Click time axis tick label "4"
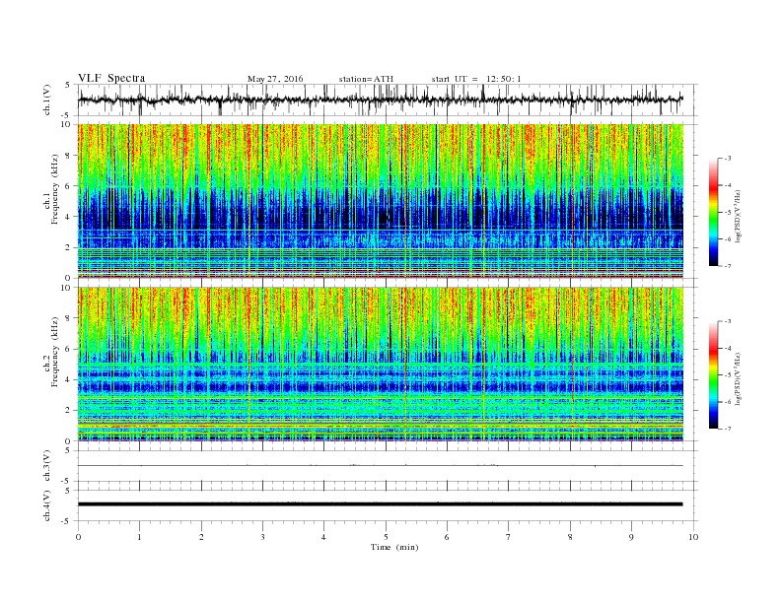Image resolution: width=781 pixels, height=603 pixels. [x=323, y=537]
